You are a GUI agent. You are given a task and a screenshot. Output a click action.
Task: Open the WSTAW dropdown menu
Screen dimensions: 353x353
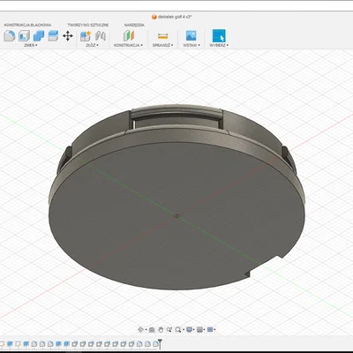tap(192, 45)
